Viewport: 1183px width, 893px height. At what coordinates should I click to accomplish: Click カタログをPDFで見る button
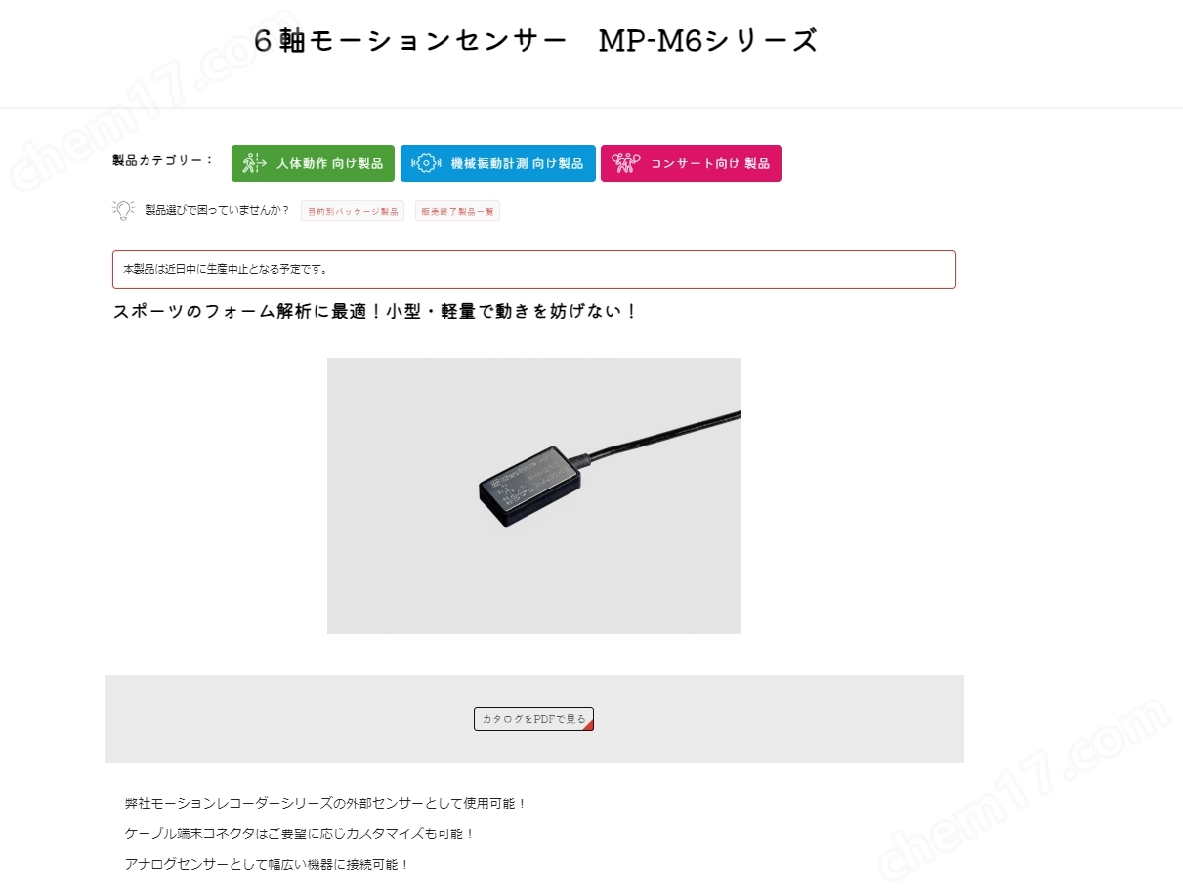(533, 719)
